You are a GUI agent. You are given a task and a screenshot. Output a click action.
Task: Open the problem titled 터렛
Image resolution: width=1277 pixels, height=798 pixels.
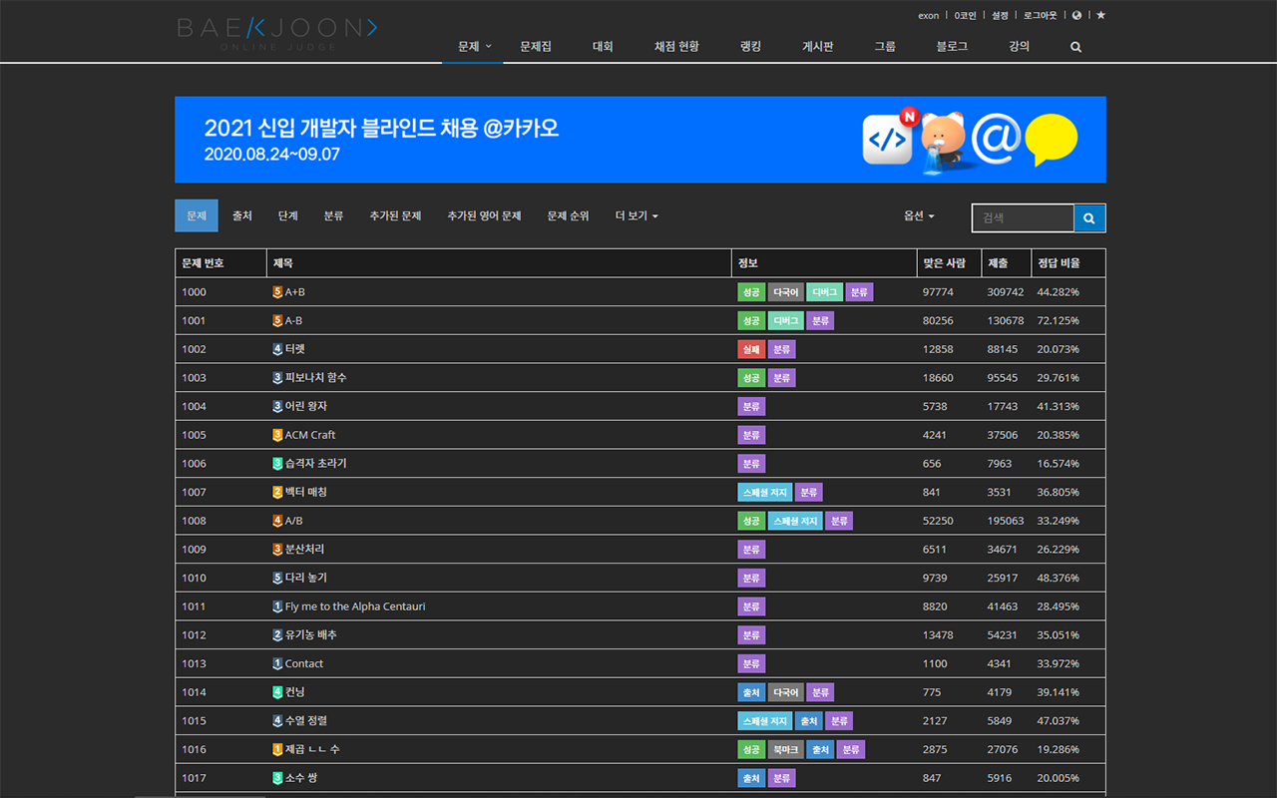click(x=295, y=349)
